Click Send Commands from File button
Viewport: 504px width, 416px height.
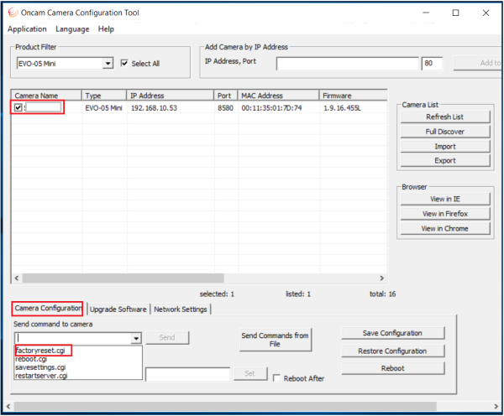point(276,340)
